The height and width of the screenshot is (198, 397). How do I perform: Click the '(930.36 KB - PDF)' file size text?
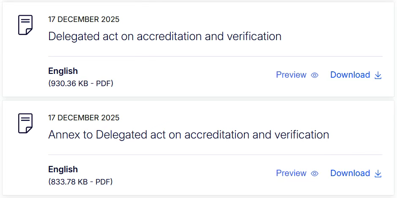[x=81, y=84]
